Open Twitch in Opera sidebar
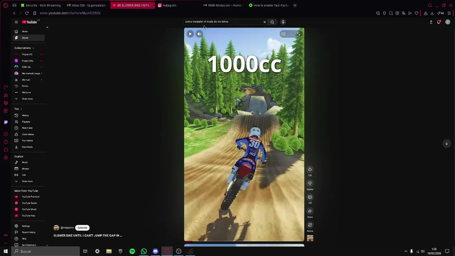Viewport: 455px width, 256px height. [6, 122]
